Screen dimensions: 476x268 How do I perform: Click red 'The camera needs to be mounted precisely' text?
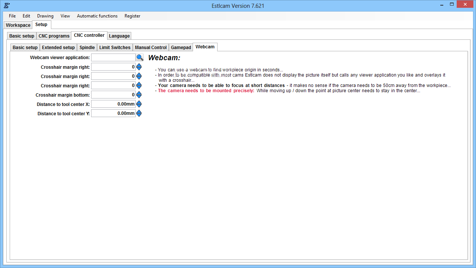[x=206, y=91]
